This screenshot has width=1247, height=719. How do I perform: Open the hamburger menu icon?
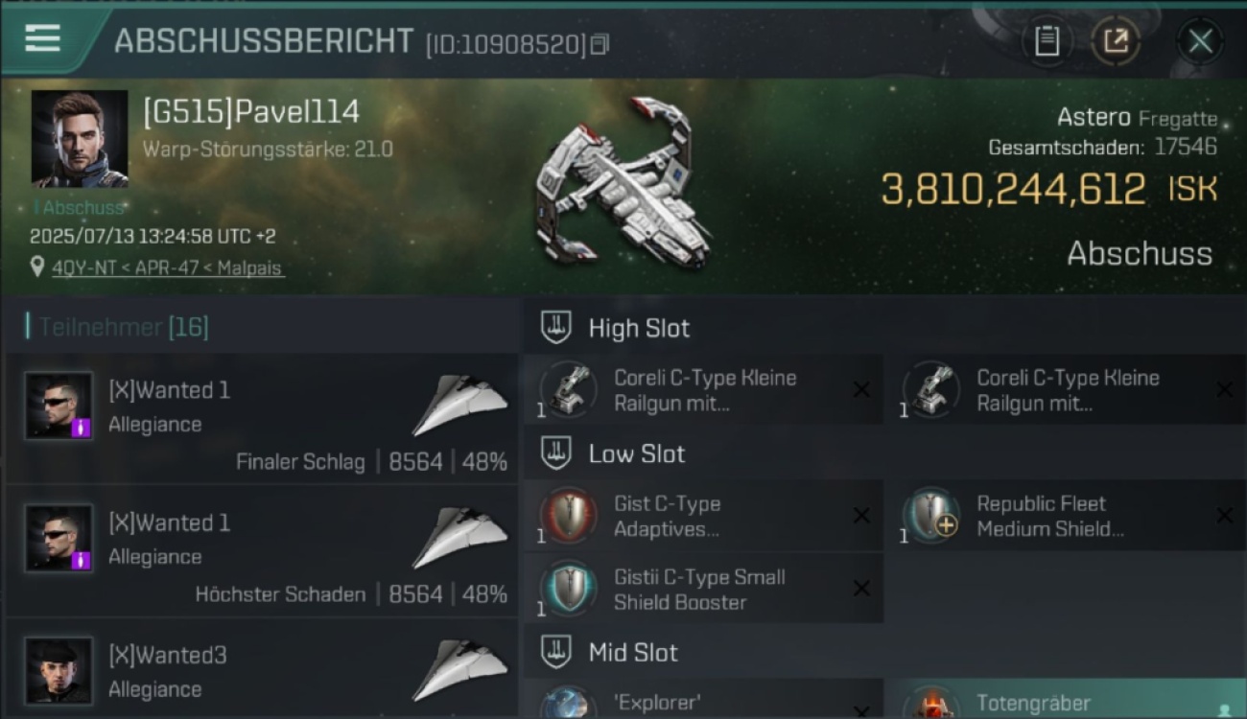[x=42, y=38]
